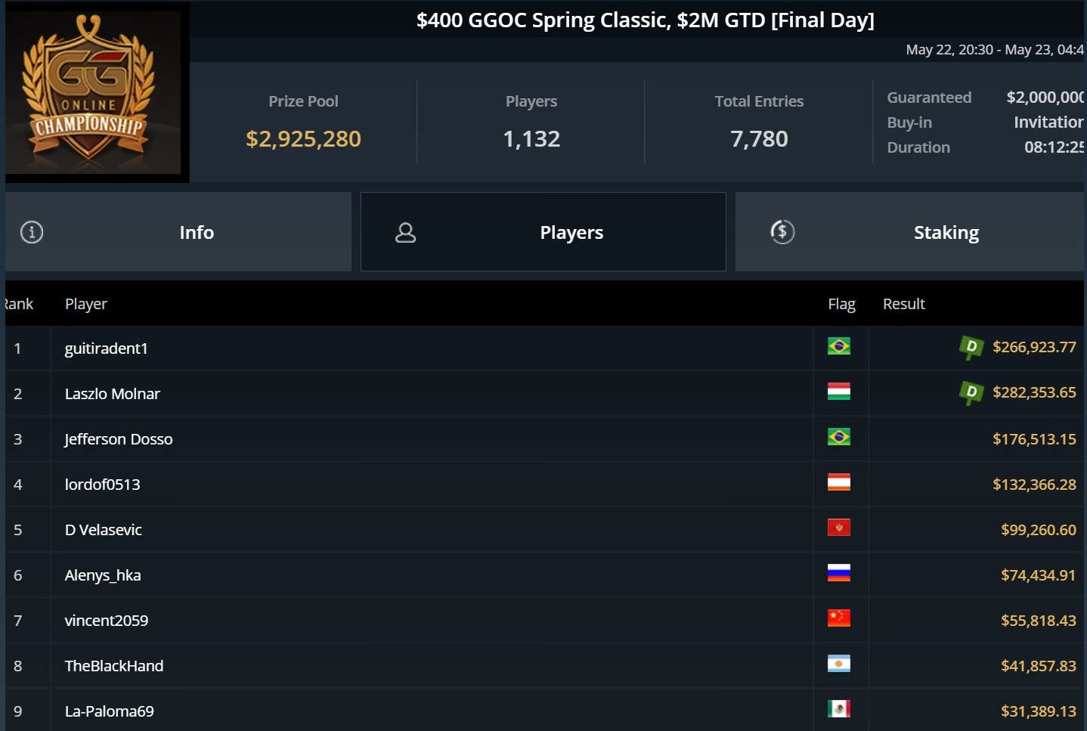
Task: Click the Brazil flag beside guitiradent1
Action: tap(838, 346)
